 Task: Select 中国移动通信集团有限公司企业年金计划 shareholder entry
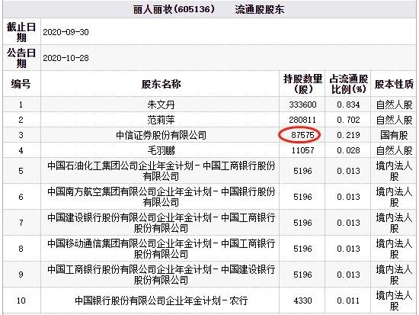pyautogui.click(x=161, y=249)
